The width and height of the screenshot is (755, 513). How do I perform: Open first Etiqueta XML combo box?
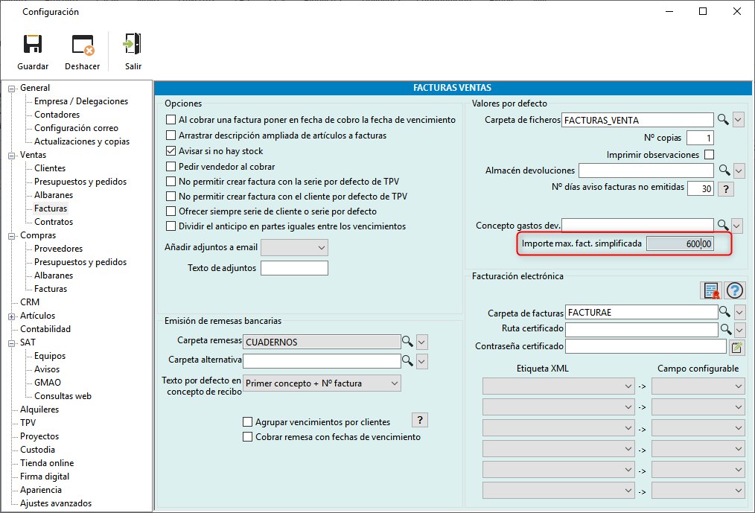558,386
